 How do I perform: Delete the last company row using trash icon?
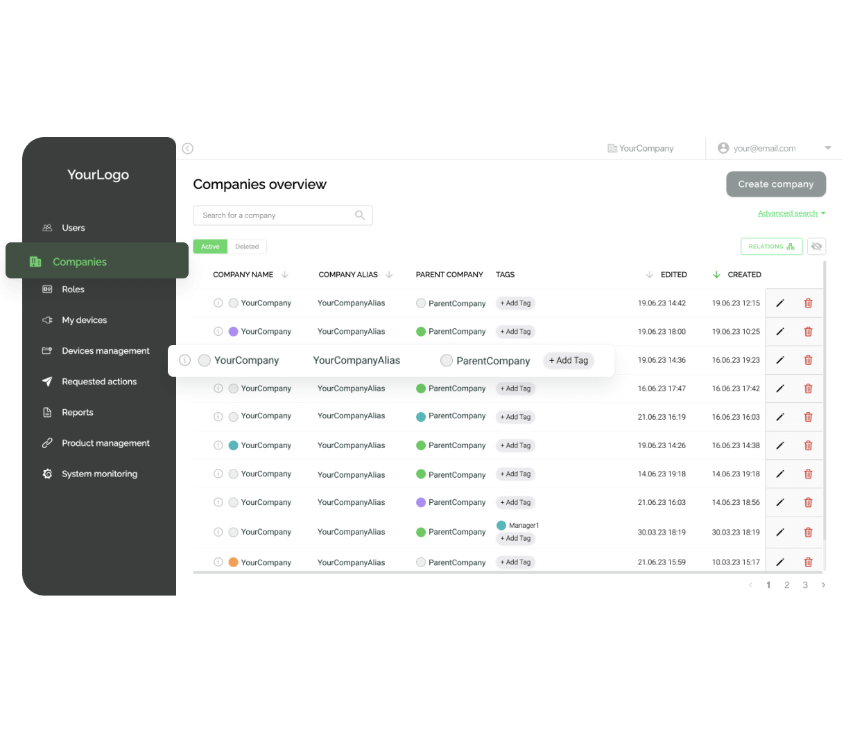pos(808,562)
